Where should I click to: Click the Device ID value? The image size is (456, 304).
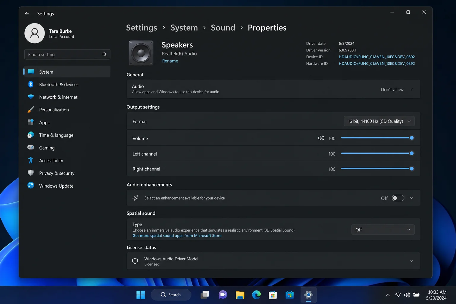377,57
